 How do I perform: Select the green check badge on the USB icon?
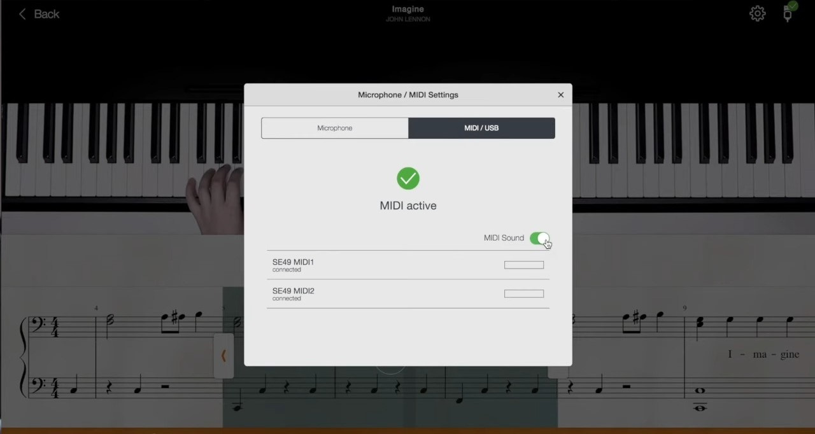coord(793,6)
